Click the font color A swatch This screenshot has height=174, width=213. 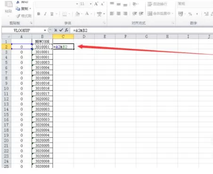click(87, 14)
